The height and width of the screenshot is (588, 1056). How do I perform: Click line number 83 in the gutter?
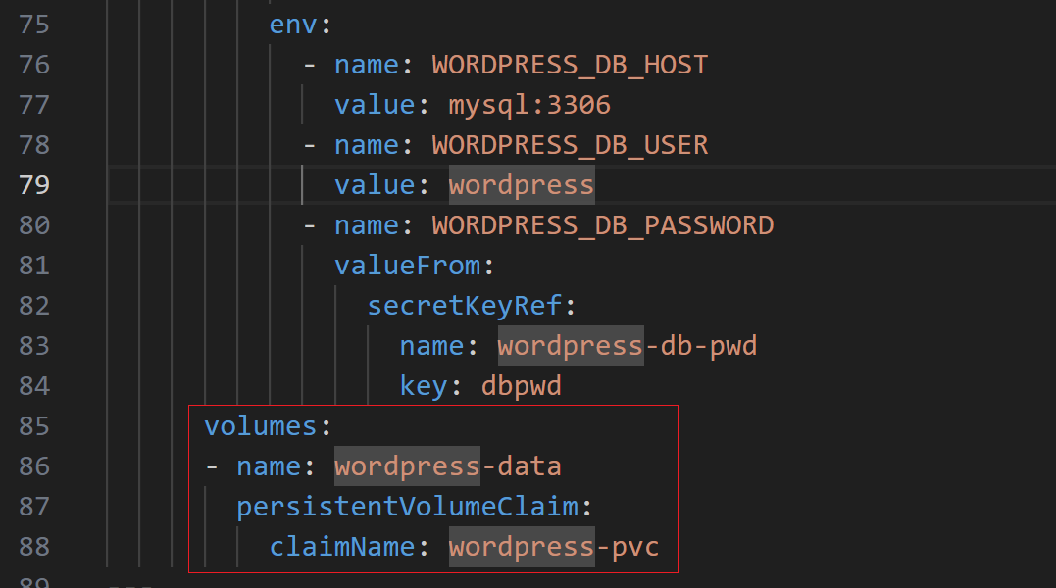tap(34, 346)
